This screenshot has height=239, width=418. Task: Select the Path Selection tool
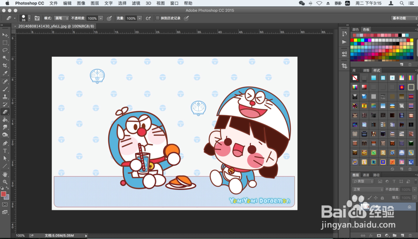click(5, 158)
